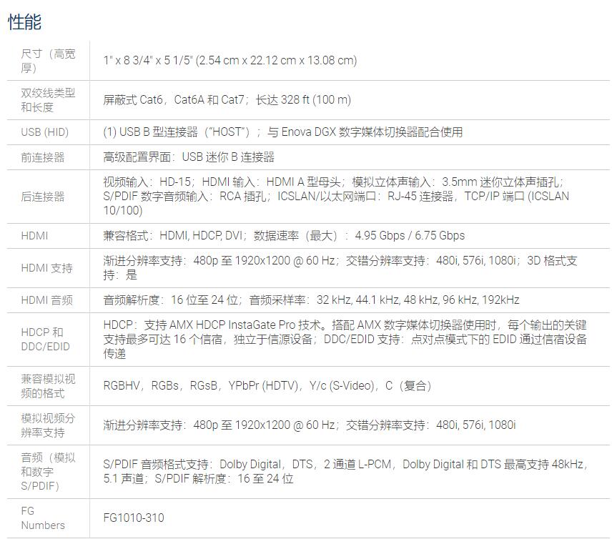Image resolution: width=612 pixels, height=539 pixels.
Task: Click the HDMI 支持 row's 3D 格式支持 resolution text
Action: tap(340, 268)
